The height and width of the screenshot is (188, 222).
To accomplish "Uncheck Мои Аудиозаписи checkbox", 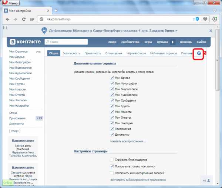I will click(112, 95).
